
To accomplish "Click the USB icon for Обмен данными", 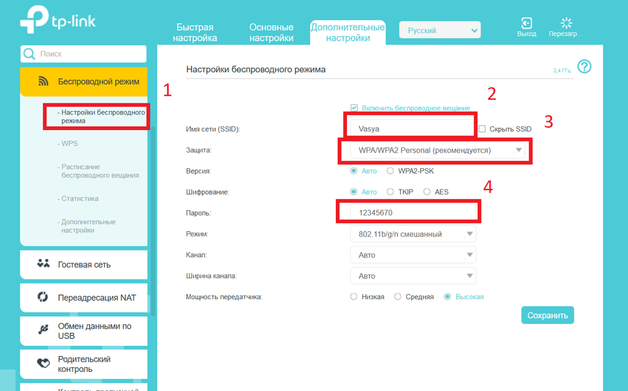I will [x=44, y=331].
